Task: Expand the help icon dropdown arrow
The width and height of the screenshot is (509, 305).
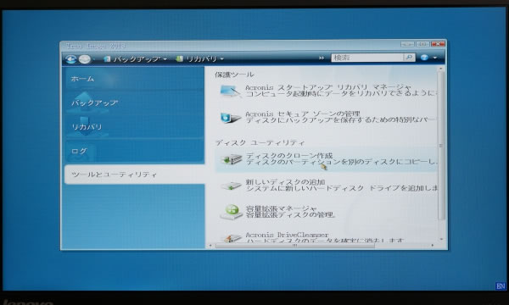Action: (x=435, y=58)
